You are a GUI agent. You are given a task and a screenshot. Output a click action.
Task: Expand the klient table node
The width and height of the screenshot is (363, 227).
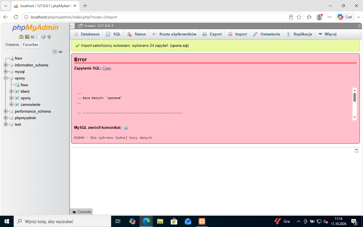tap(11, 91)
